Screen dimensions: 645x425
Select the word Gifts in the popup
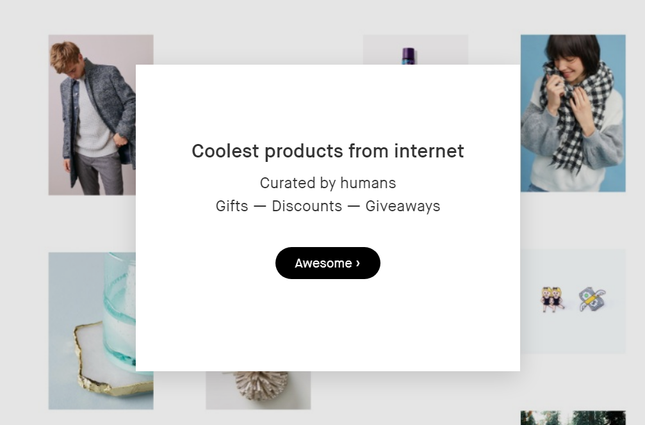point(232,206)
